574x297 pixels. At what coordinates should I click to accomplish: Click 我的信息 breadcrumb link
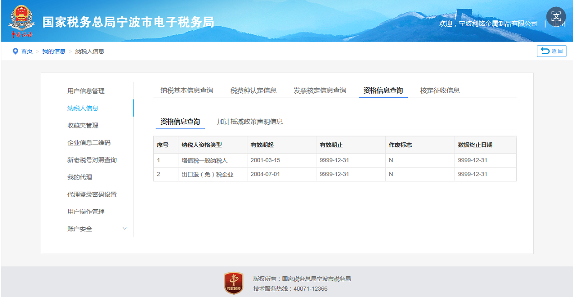tap(54, 52)
